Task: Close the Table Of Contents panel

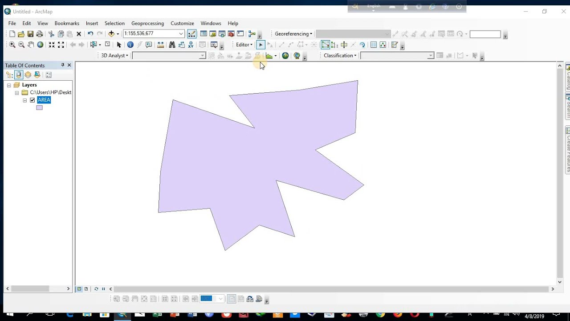Action: coord(69,65)
